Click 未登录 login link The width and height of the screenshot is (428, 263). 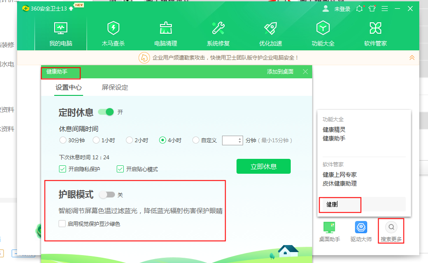(342, 9)
